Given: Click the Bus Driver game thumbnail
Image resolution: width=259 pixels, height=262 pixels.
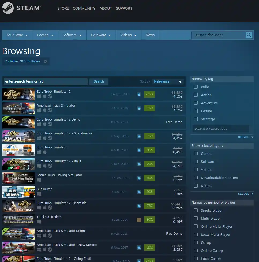Looking at the screenshot, I should (x=18, y=192).
